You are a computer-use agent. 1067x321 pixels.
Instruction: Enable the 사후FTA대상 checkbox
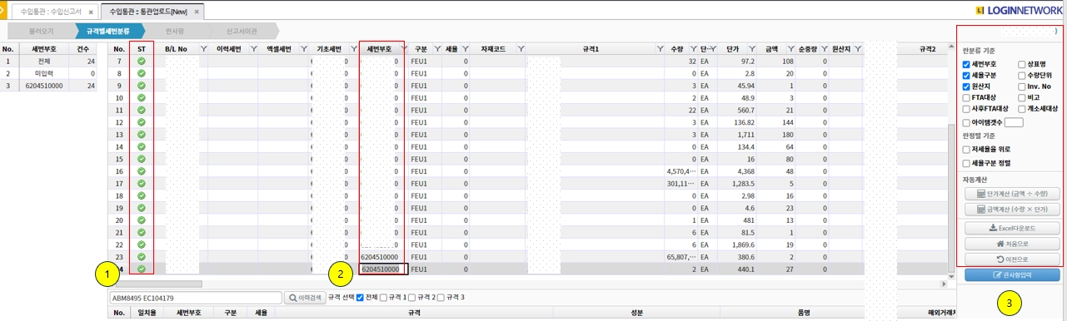(x=966, y=109)
